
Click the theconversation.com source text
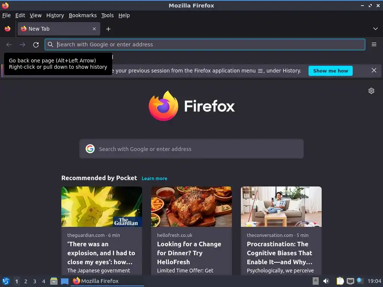coord(270,235)
